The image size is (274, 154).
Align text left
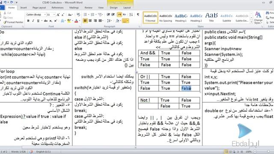click(85, 21)
